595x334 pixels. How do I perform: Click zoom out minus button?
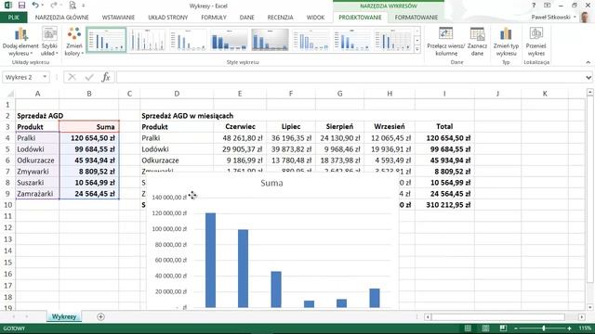pos(516,328)
